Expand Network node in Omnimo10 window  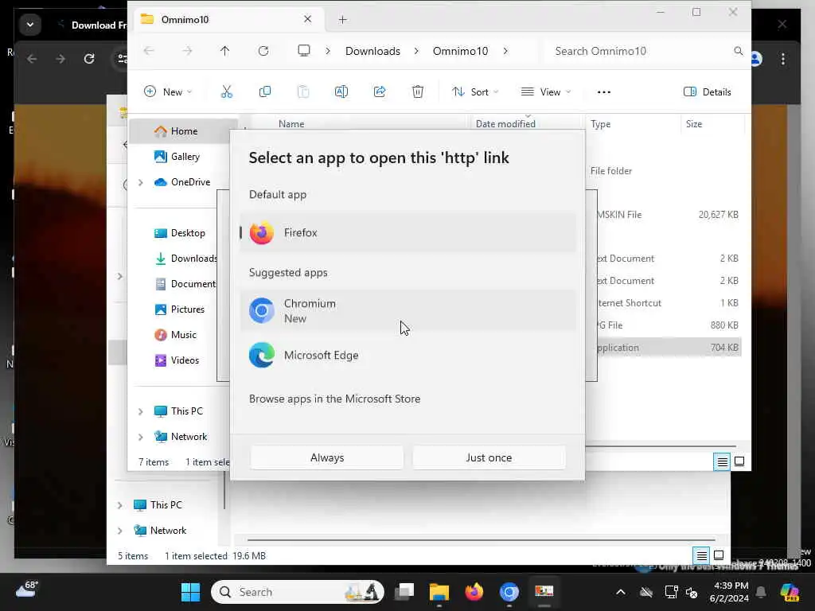[140, 437]
